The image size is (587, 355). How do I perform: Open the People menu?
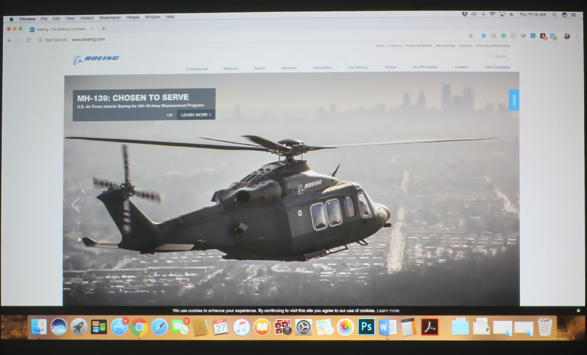coord(133,17)
